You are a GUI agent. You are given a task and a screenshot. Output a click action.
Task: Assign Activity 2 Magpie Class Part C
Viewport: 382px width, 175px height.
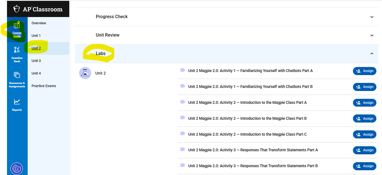pos(365,135)
